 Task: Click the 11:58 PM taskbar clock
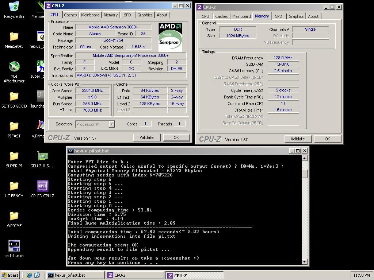[x=362, y=275]
